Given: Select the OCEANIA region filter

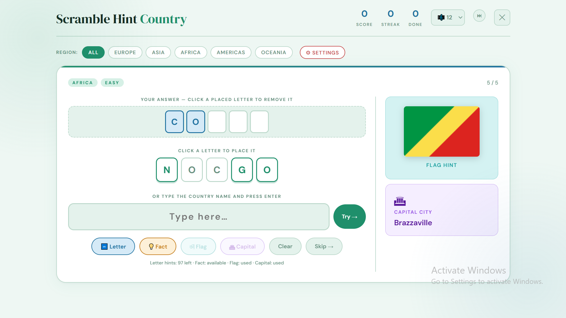Looking at the screenshot, I should (274, 52).
